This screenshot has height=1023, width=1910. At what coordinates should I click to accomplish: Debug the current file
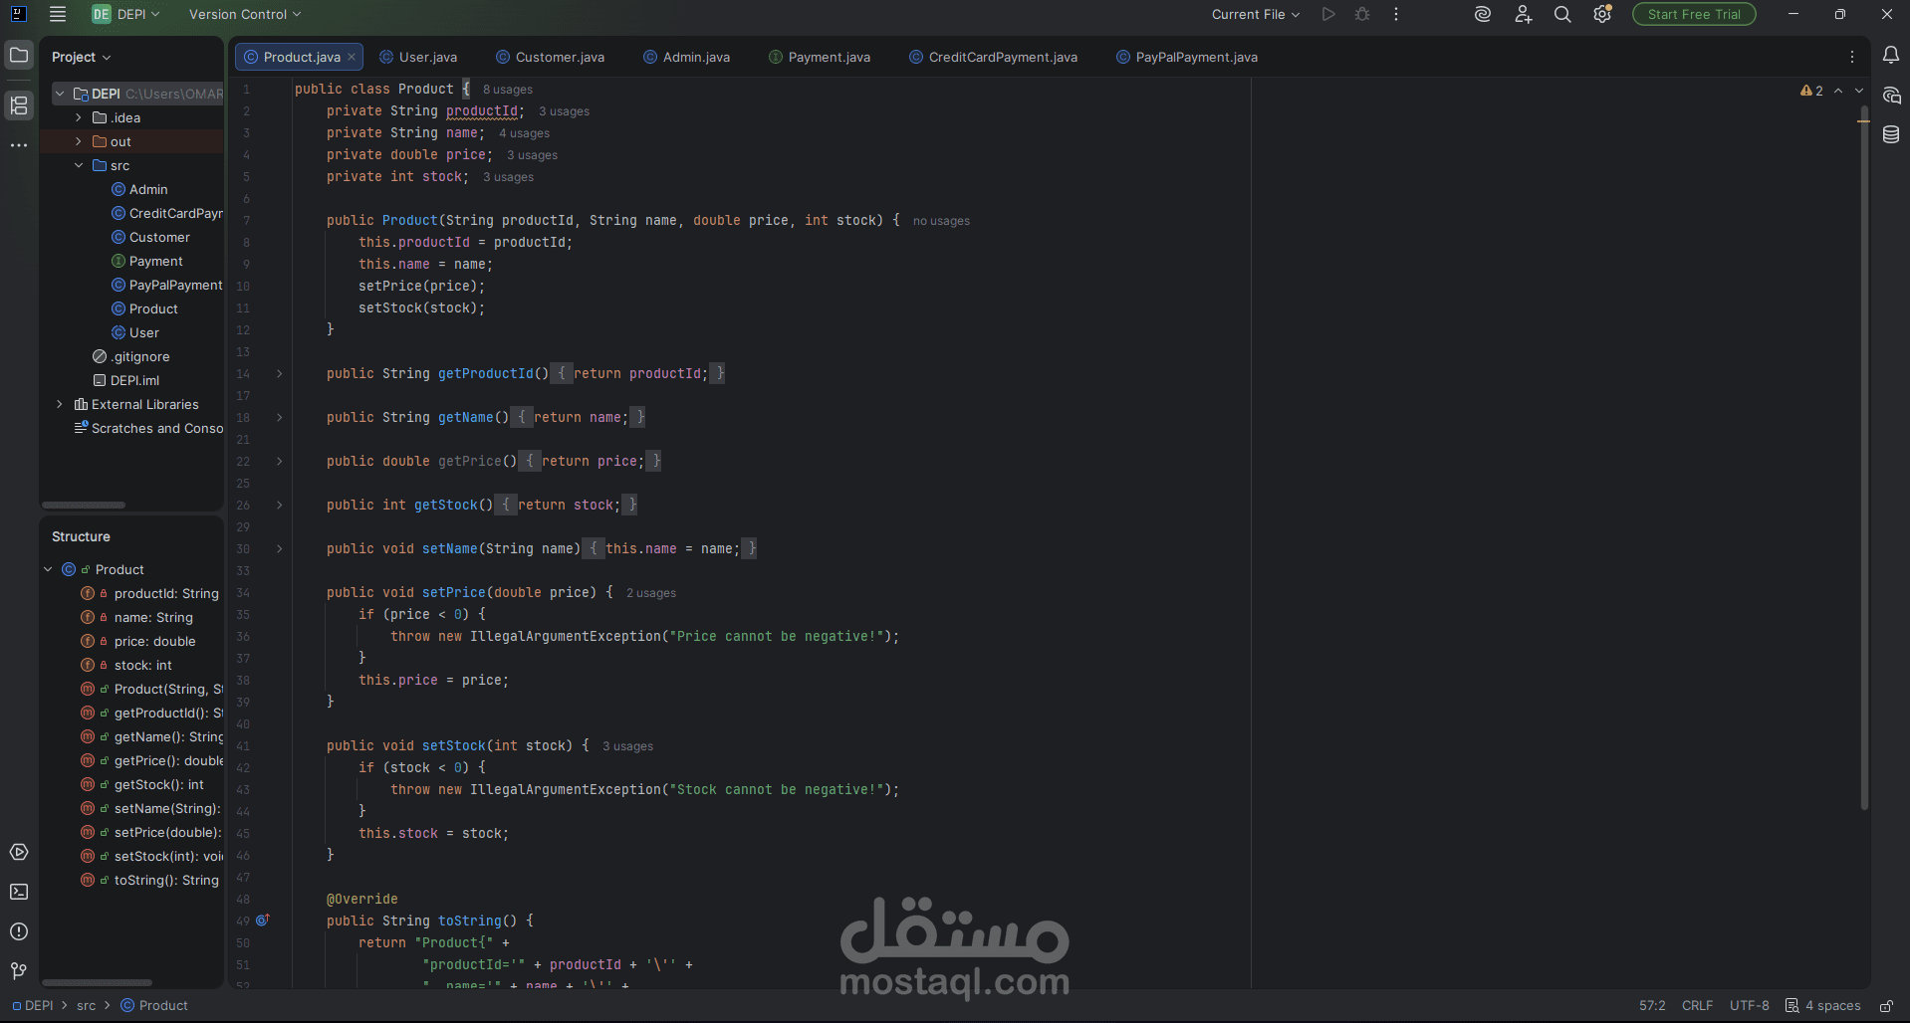point(1362,14)
